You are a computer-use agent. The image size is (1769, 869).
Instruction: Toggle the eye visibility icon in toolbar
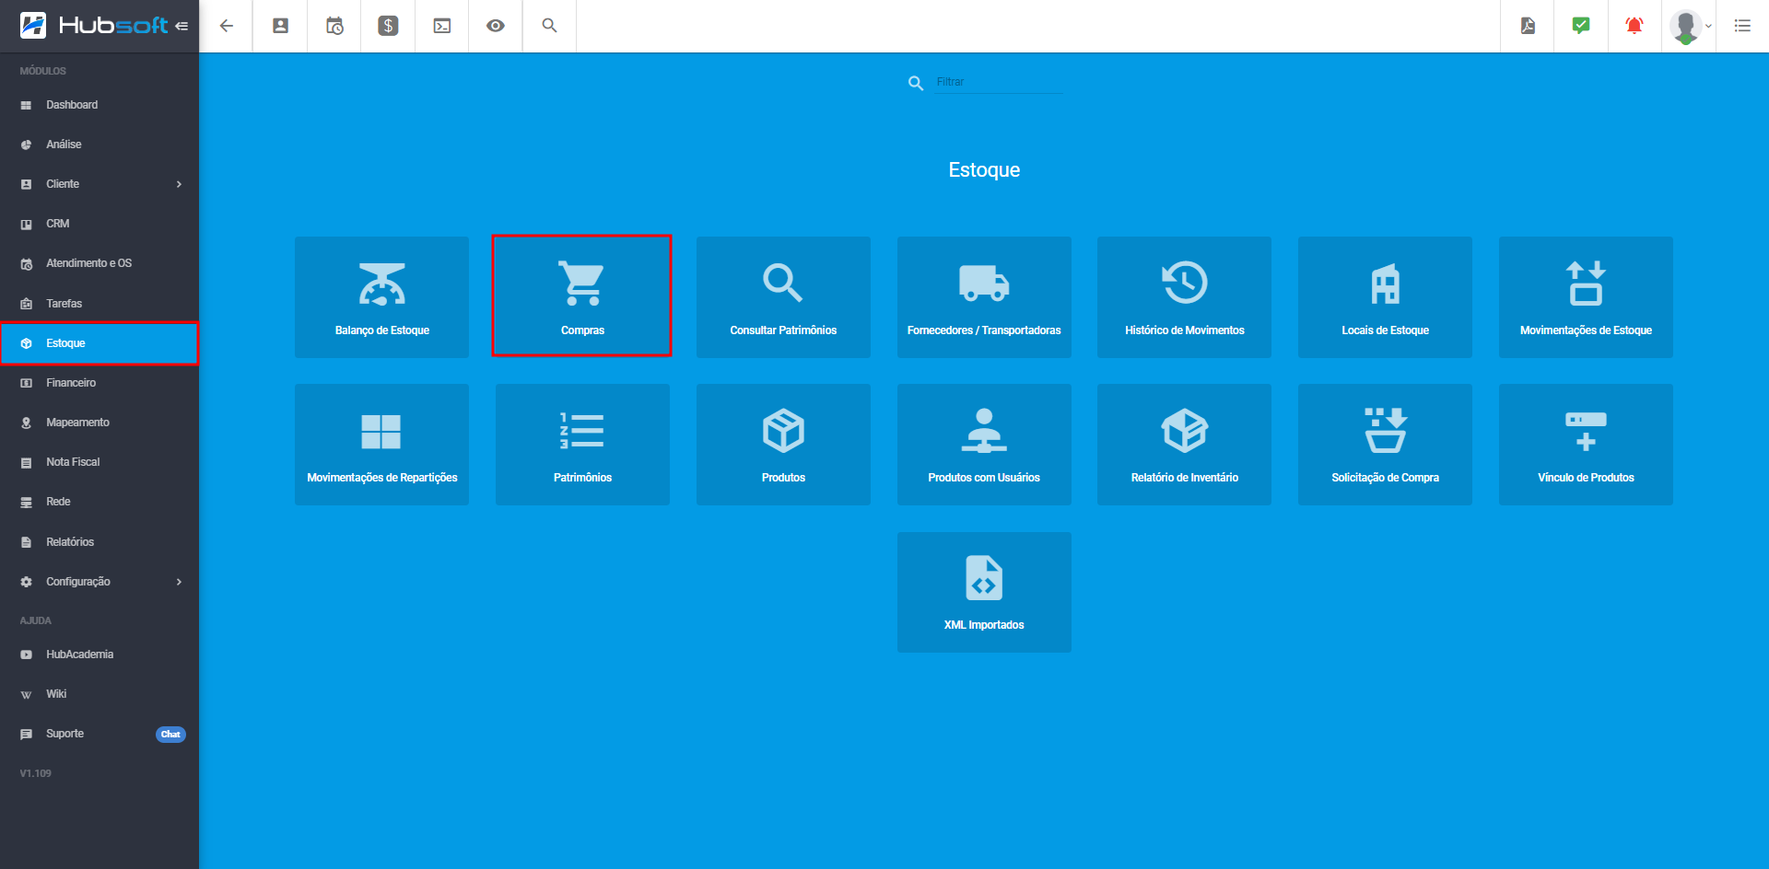[x=496, y=26]
